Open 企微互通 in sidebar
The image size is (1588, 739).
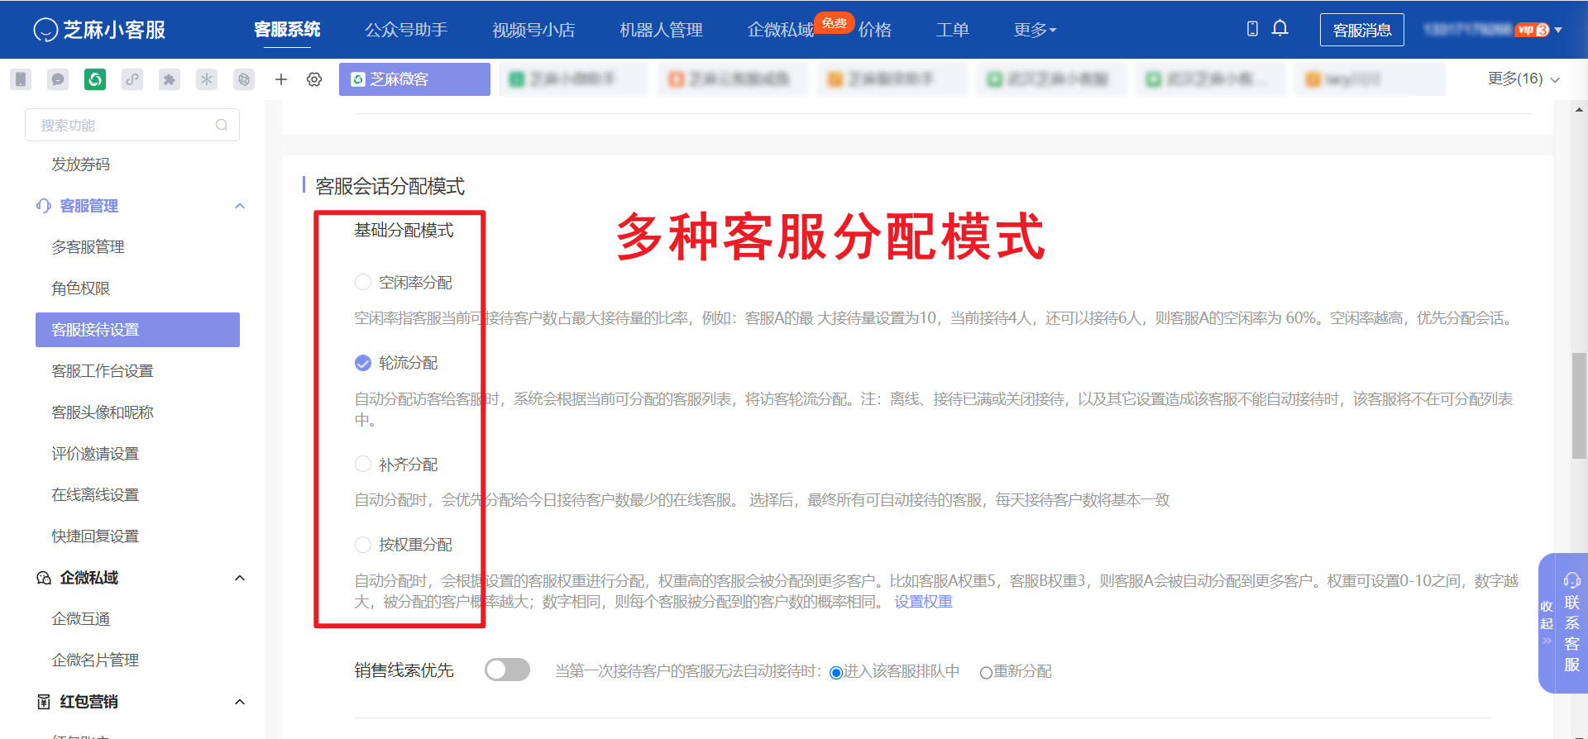pos(80,619)
